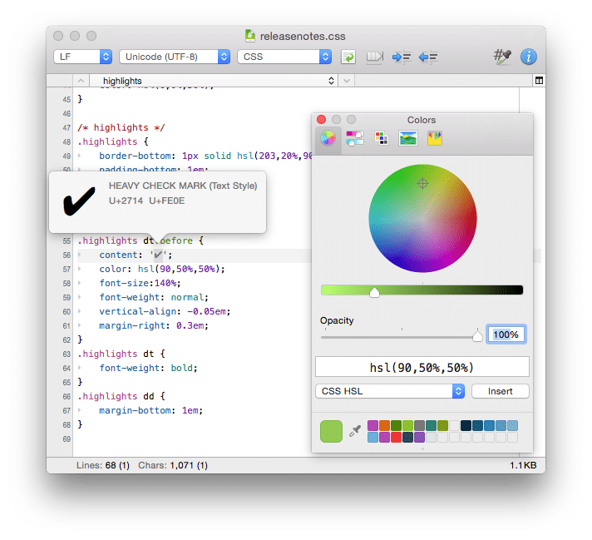Click the opacity percentage field

point(506,334)
